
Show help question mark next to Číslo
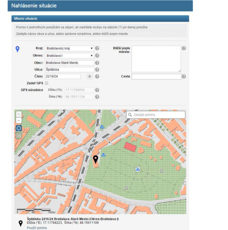coord(97,76)
